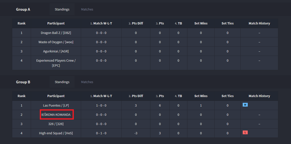Click Group A Match History column header

coord(259,23)
